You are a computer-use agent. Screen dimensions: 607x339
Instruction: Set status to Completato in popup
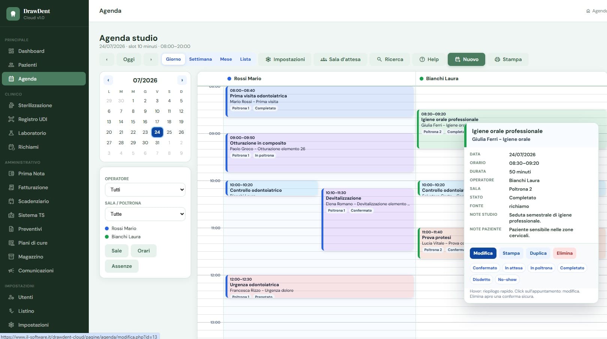[x=572, y=268]
